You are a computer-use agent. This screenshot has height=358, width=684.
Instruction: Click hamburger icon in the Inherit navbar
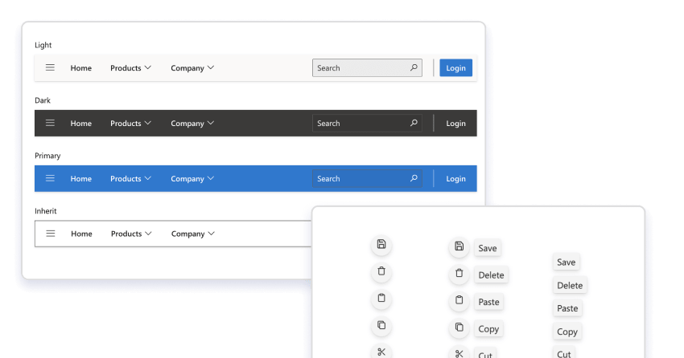tap(51, 234)
